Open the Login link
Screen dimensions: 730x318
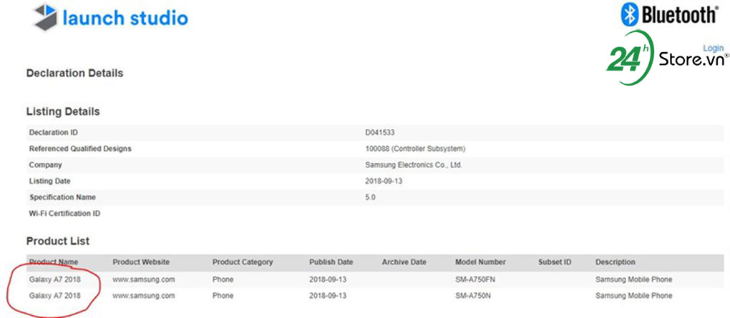click(714, 48)
